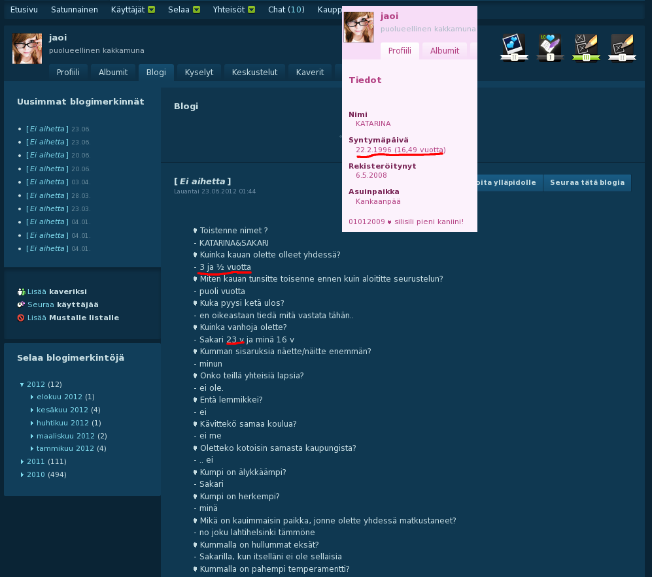Click the Mustalle listalle block icon
Screen dimensions: 652x577
click(x=21, y=318)
